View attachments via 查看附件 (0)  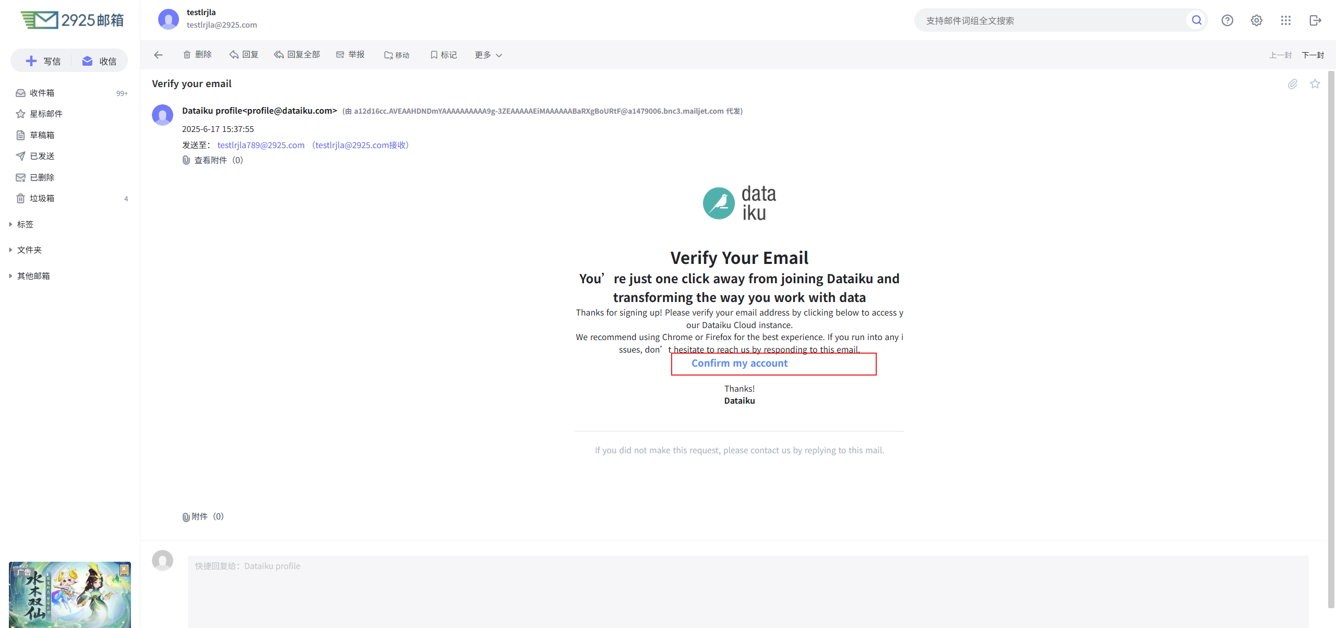[213, 160]
